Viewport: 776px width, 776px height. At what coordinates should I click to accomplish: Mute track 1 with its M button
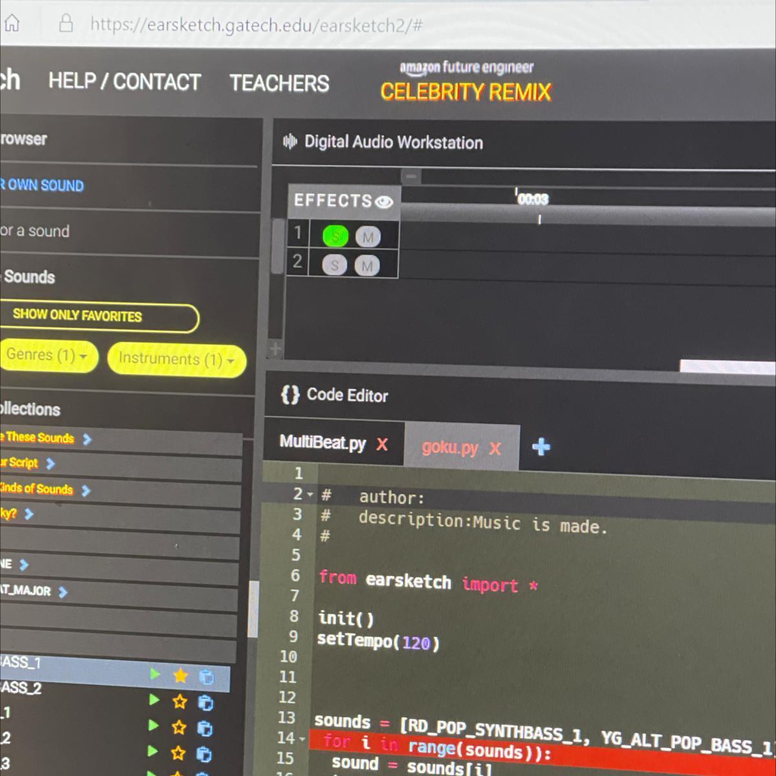click(x=367, y=237)
